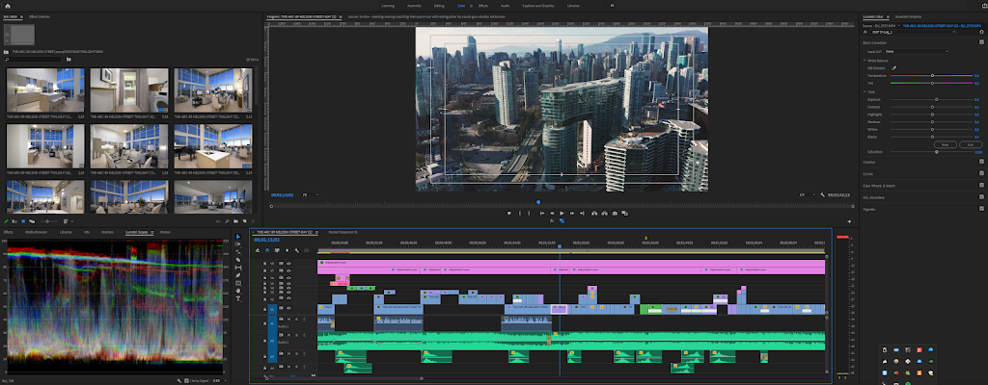The width and height of the screenshot is (988, 385).
Task: Open the Effect Controls tab
Action: 40,16
